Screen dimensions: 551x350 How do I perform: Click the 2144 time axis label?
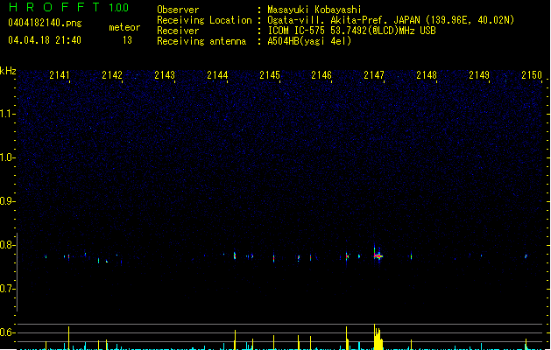[x=217, y=75]
